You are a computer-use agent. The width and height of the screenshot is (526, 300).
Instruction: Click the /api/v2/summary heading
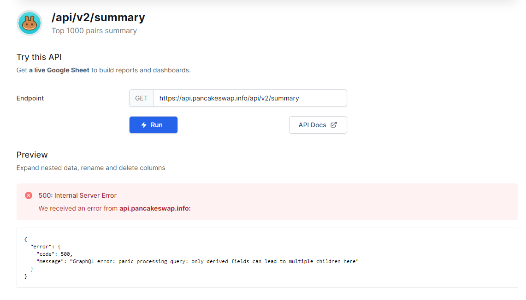pyautogui.click(x=98, y=18)
